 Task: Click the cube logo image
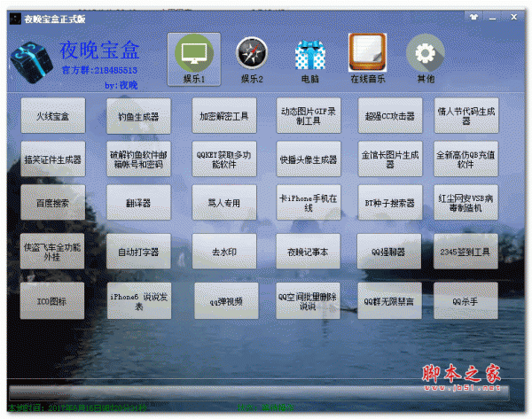(31, 63)
